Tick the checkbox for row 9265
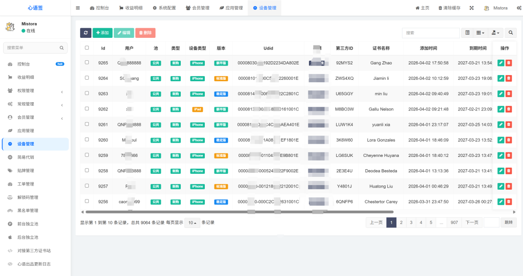Viewport: 523px width, 276px height. coord(87,62)
